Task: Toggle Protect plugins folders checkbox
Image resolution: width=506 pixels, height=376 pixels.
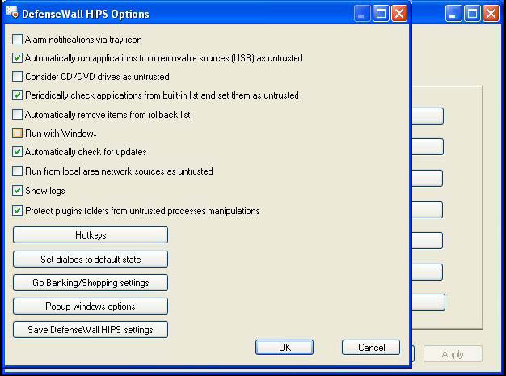Action: [17, 211]
